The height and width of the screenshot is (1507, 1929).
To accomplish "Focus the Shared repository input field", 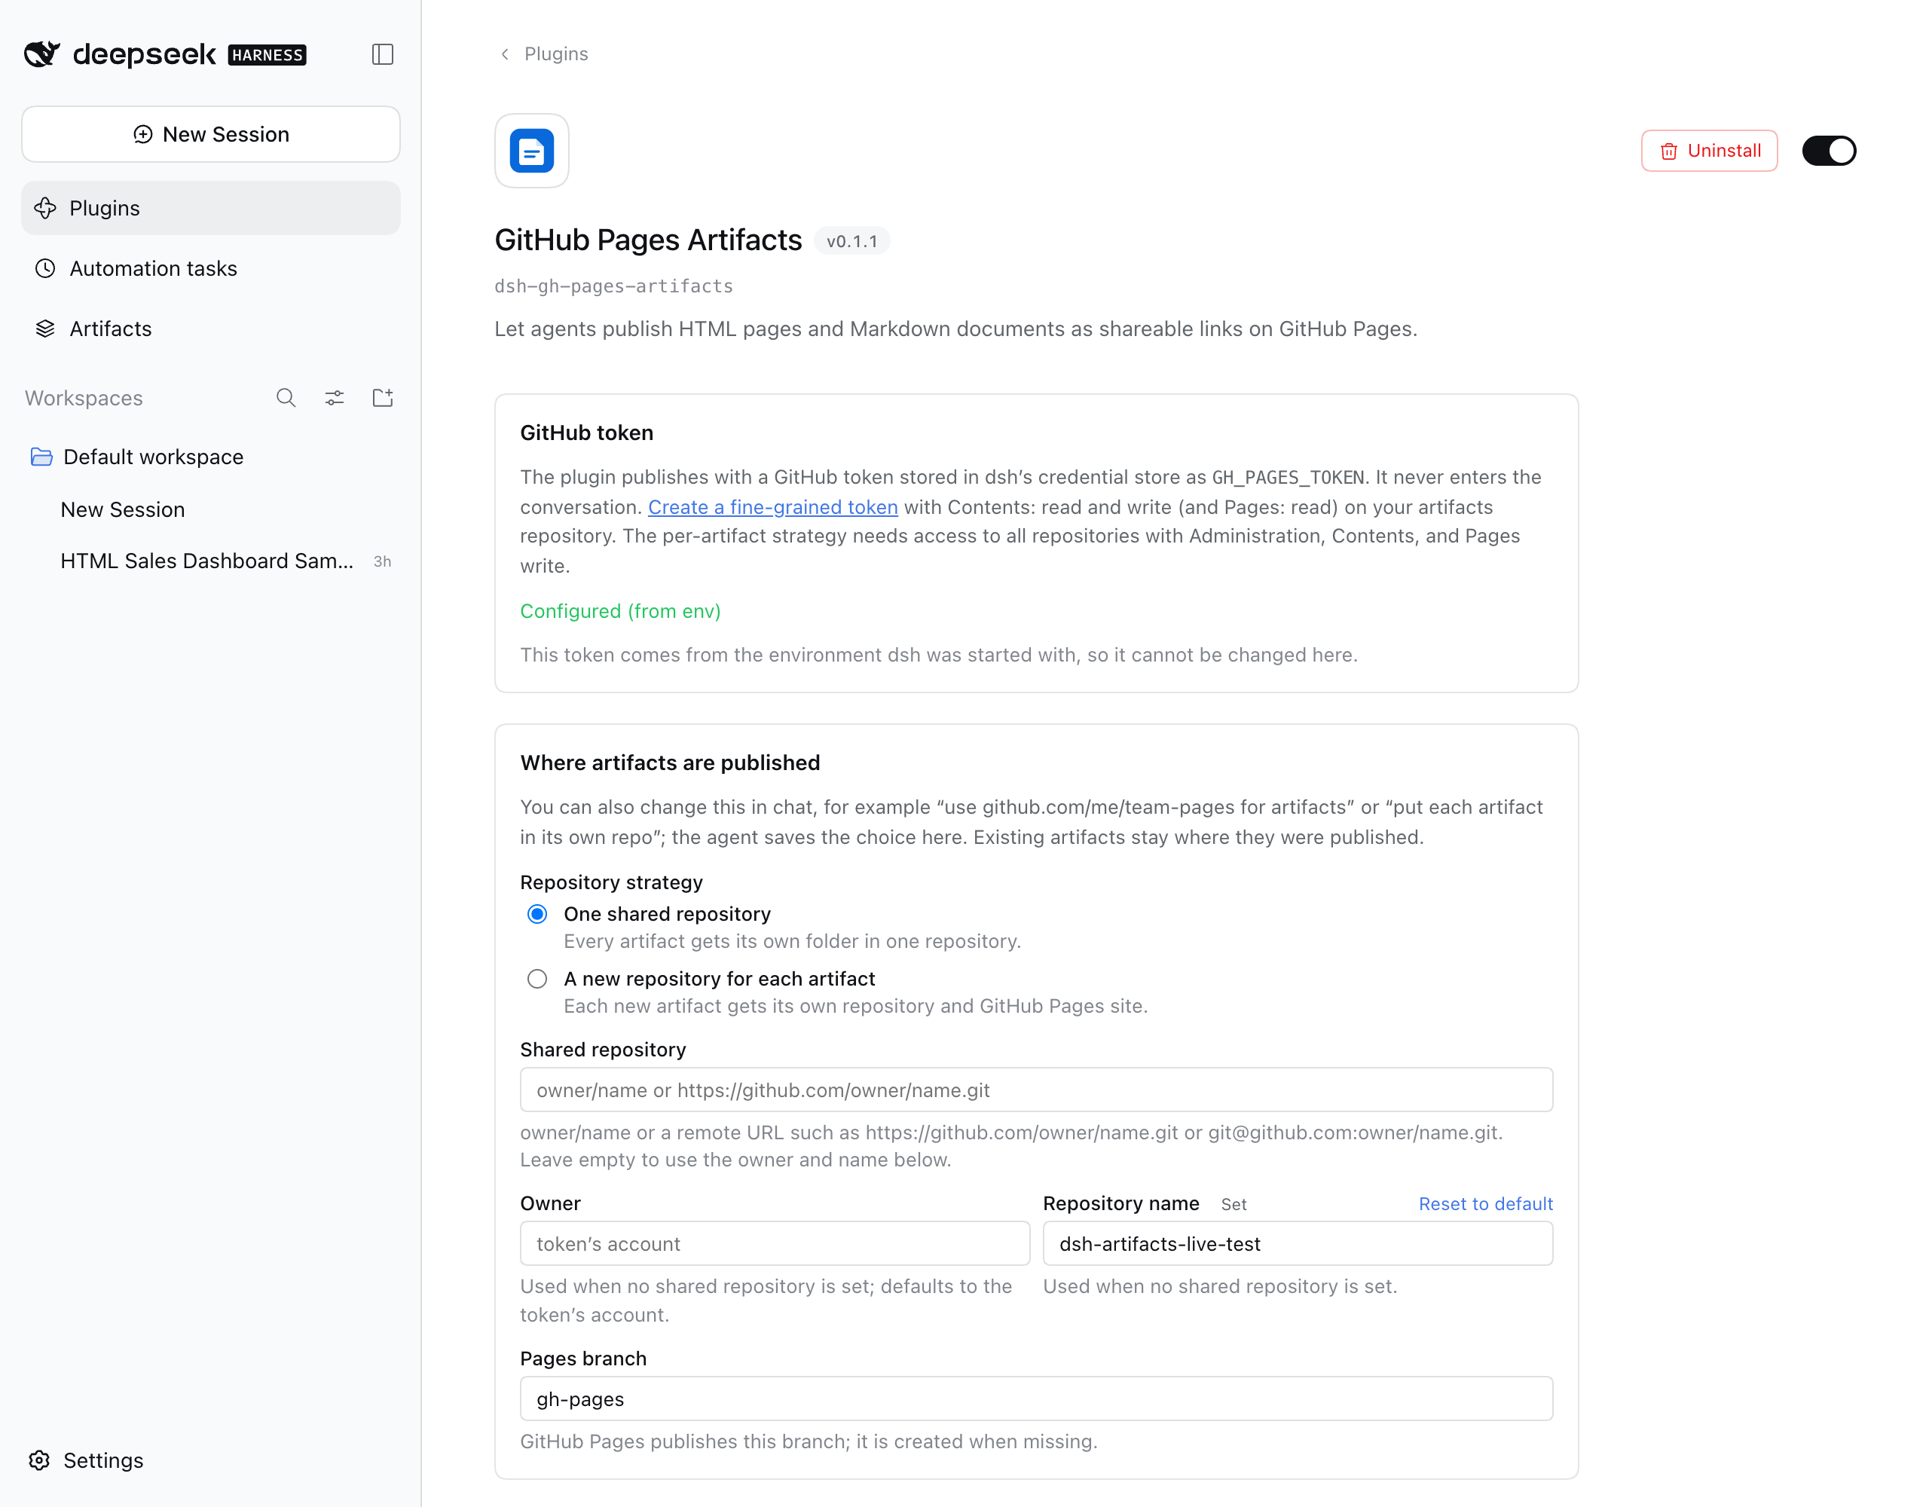I will point(1036,1090).
